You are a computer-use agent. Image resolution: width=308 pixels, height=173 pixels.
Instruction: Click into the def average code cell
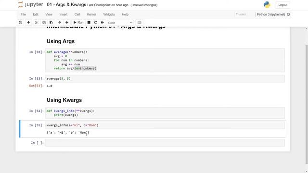tap(165, 60)
